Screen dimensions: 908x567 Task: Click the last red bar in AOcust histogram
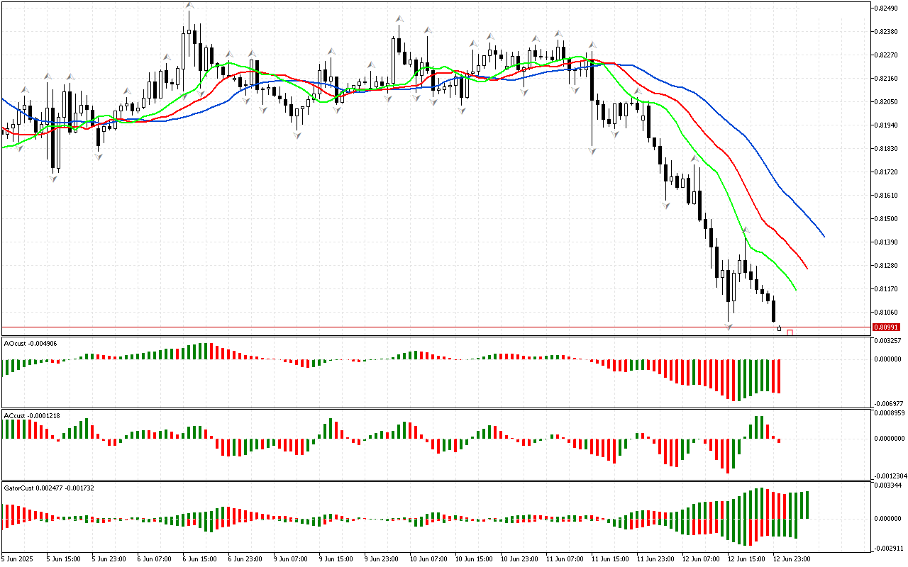[779, 376]
